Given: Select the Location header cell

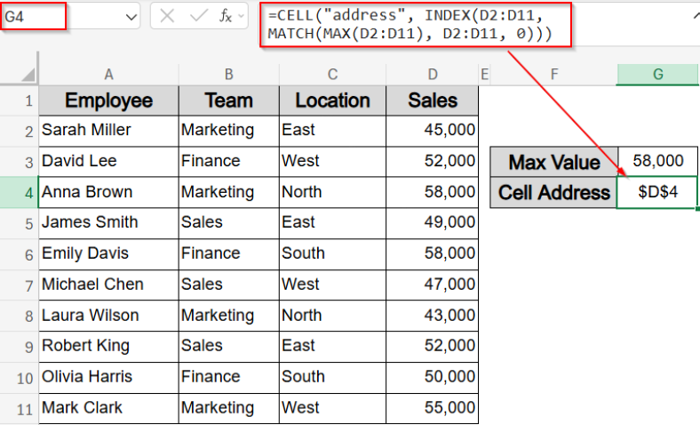Looking at the screenshot, I should 332,100.
